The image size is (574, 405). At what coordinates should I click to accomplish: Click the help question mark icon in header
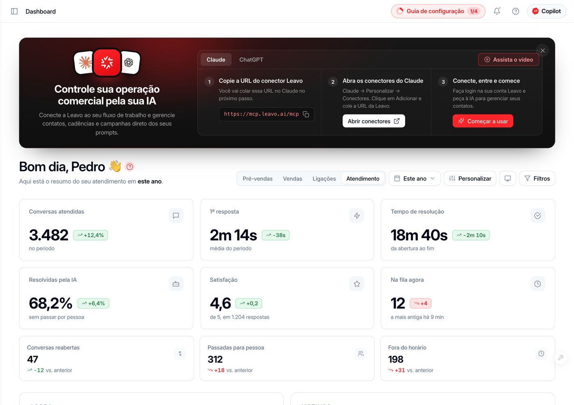(x=516, y=11)
